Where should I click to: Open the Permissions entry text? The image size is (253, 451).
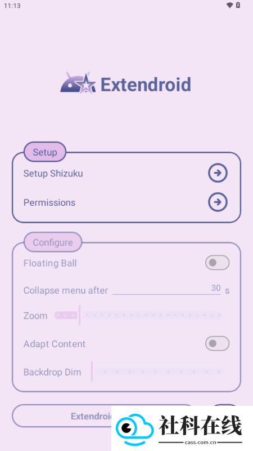point(49,202)
